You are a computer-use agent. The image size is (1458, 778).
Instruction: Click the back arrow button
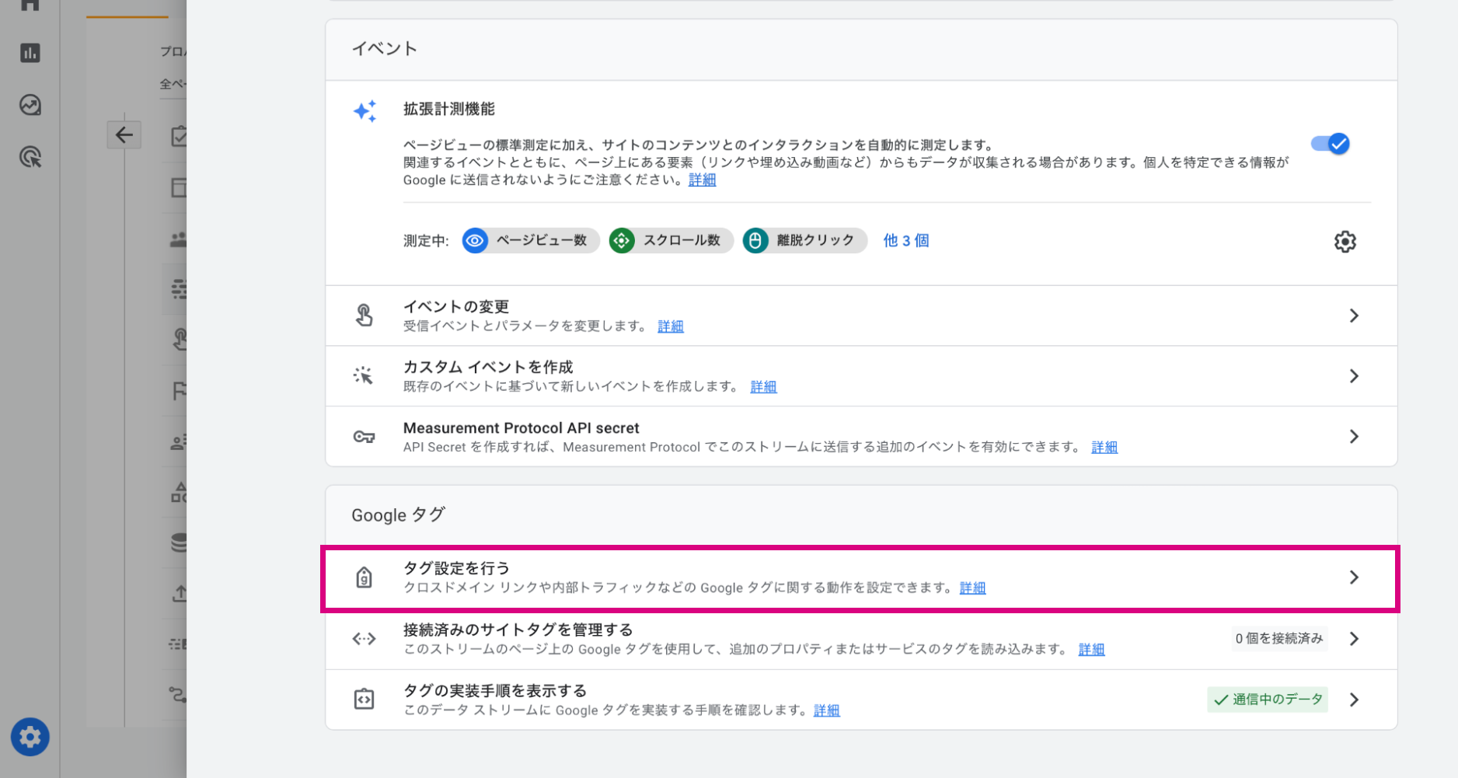[124, 135]
